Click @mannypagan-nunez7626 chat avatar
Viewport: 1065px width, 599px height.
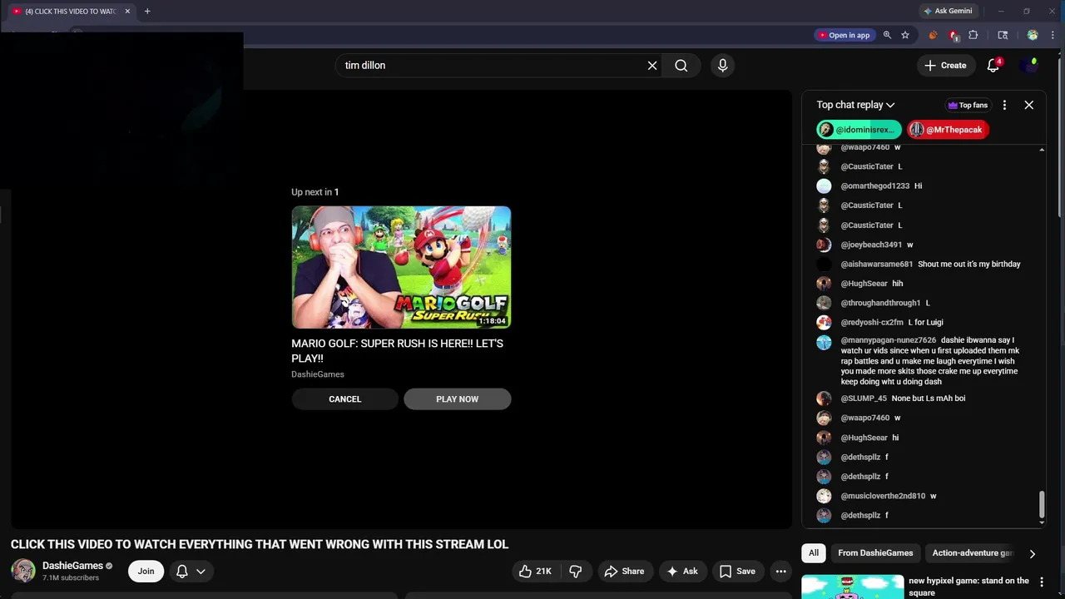pyautogui.click(x=824, y=342)
